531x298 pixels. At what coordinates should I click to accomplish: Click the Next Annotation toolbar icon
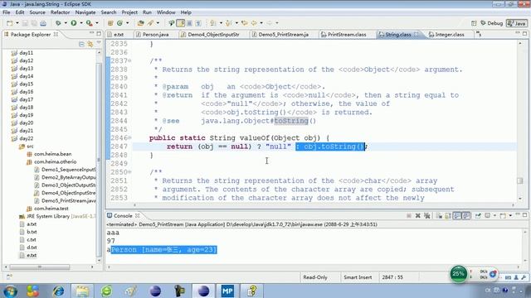click(213, 23)
